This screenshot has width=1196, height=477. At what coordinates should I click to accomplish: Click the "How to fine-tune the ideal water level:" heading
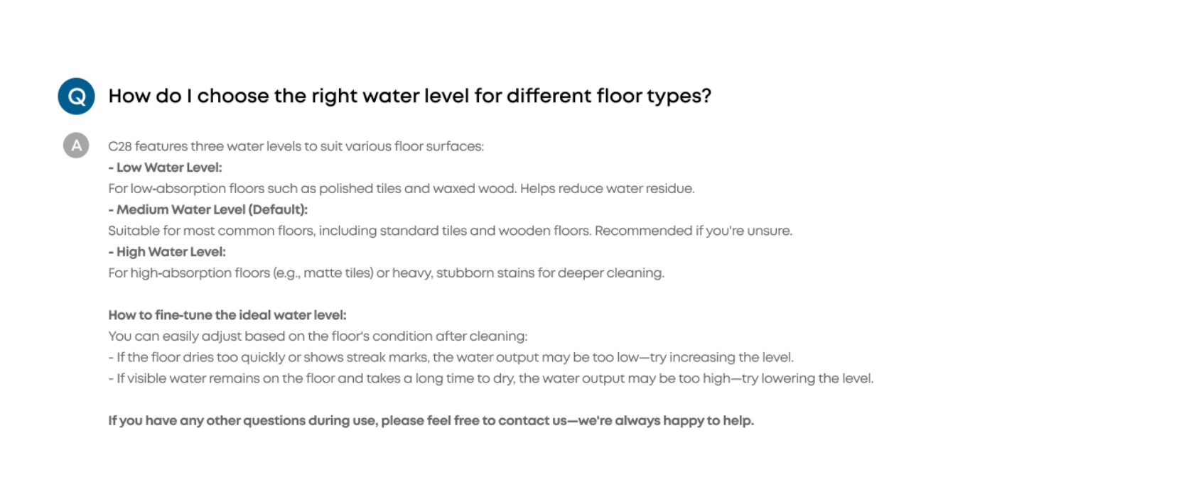227,315
